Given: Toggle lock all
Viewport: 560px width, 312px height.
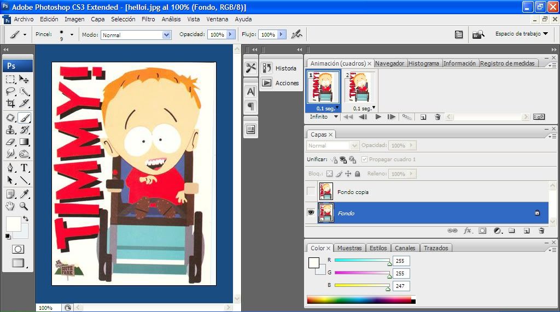Looking at the screenshot, I should click(x=358, y=174).
